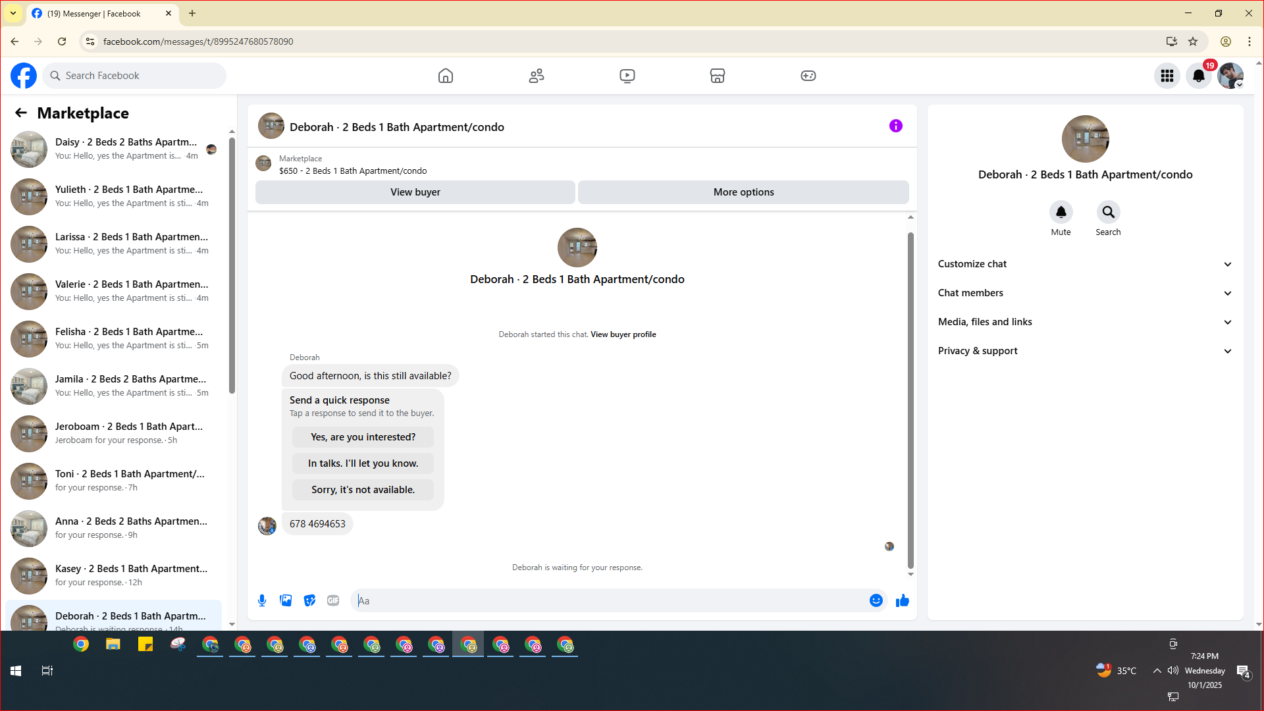The height and width of the screenshot is (711, 1264).
Task: Open the Yulieth conversation
Action: point(114,197)
